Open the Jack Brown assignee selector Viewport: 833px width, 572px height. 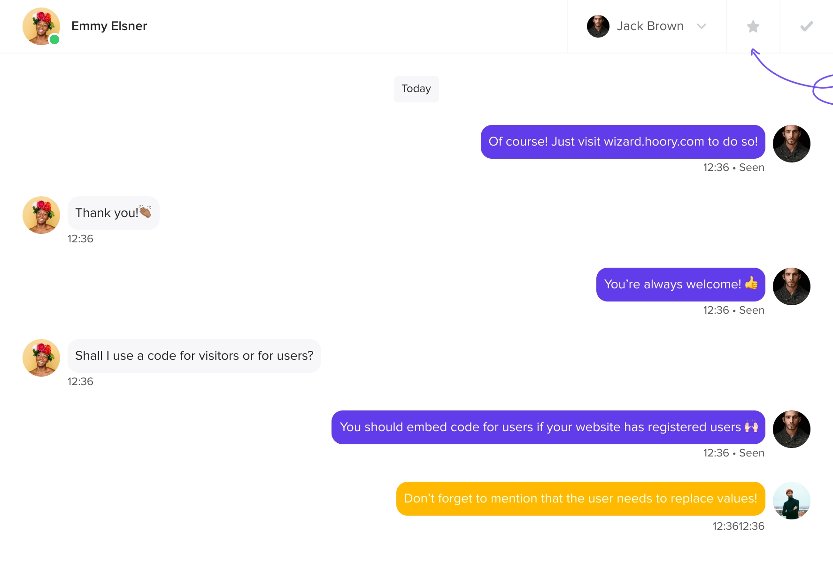[647, 26]
